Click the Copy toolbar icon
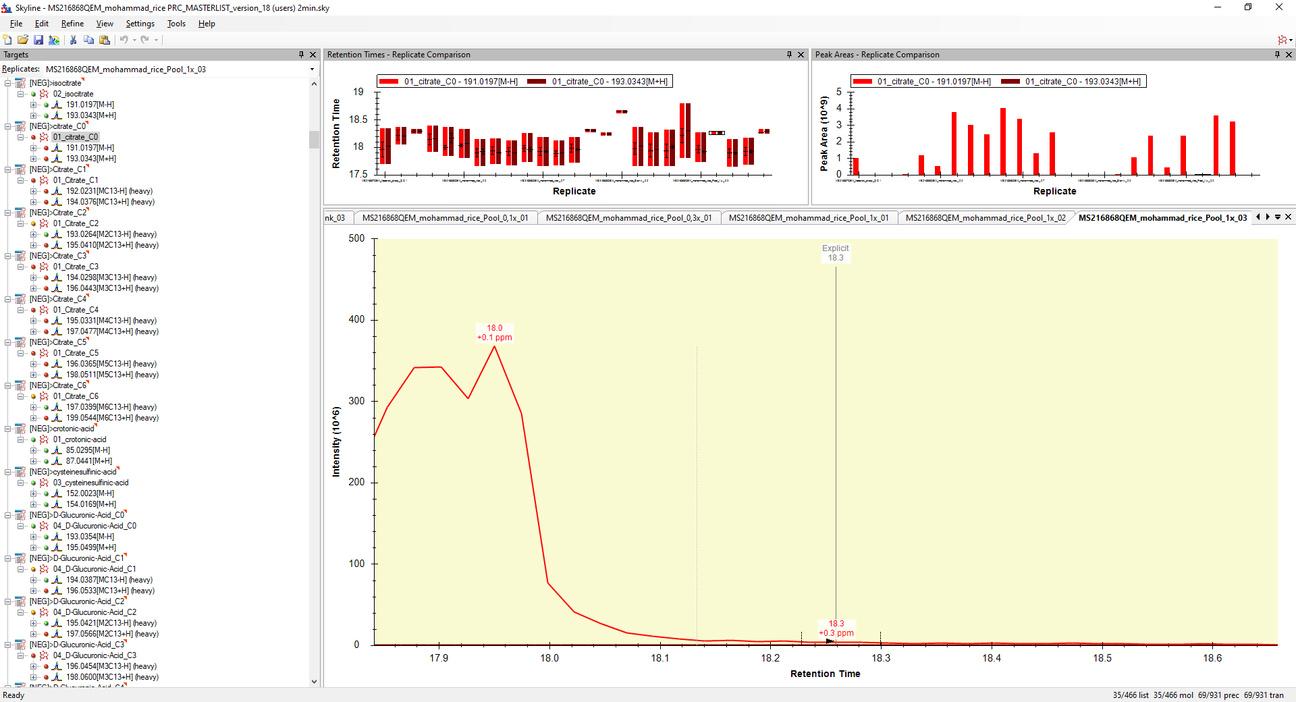Viewport: 1296px width, 702px height. pos(88,40)
